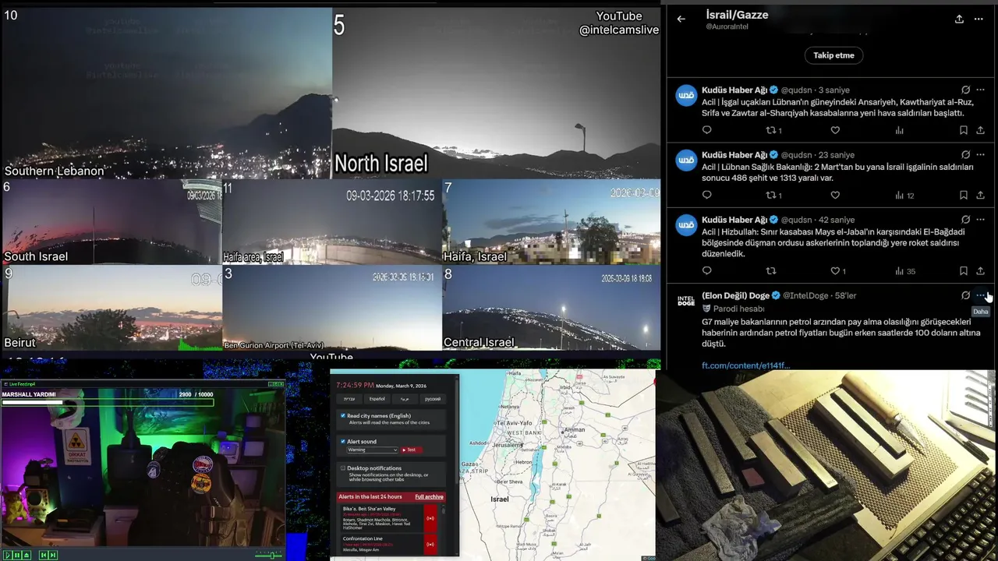Screen dimensions: 998x561
Task: Click the INTEL DOGE avatar
Action: point(686,301)
